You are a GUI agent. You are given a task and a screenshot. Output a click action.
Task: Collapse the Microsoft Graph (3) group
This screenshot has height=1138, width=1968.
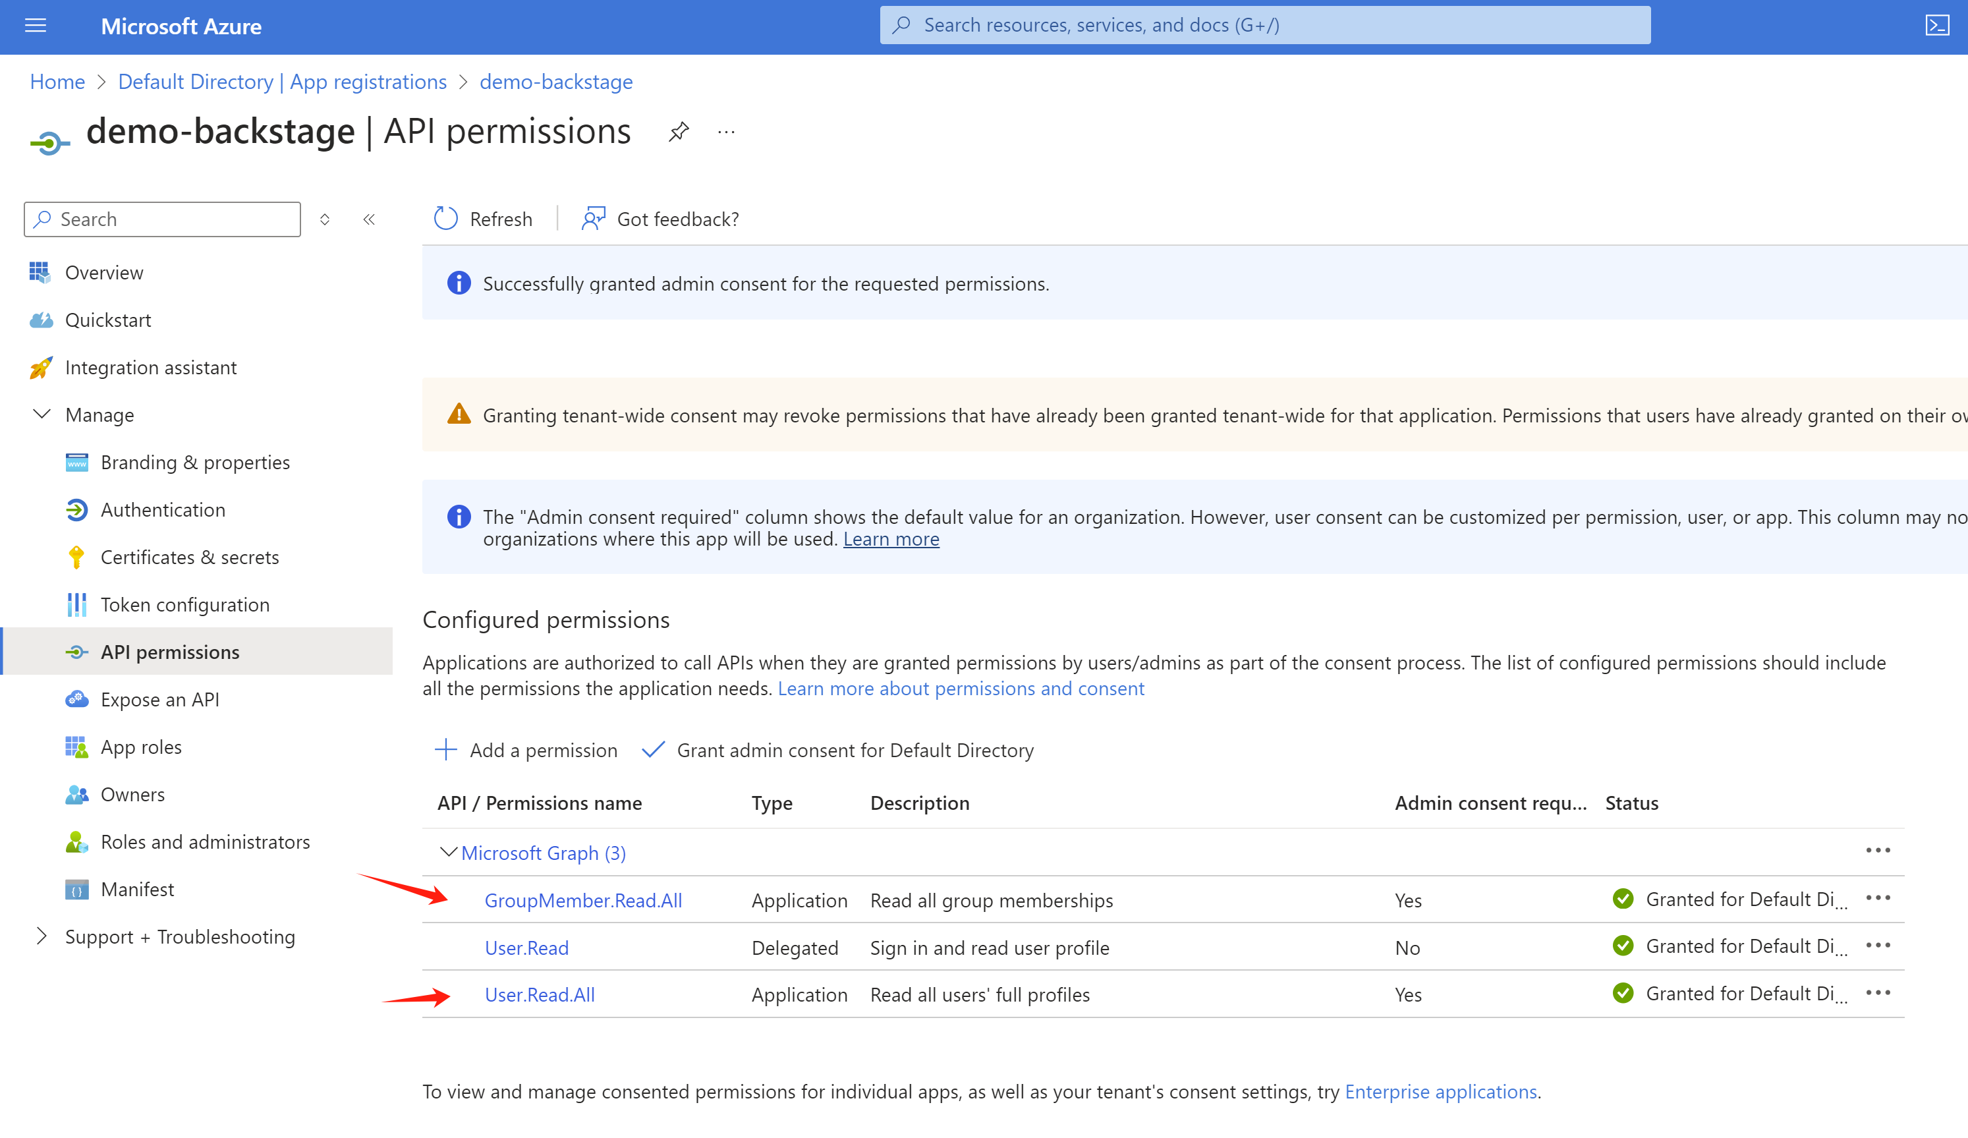pyautogui.click(x=448, y=851)
